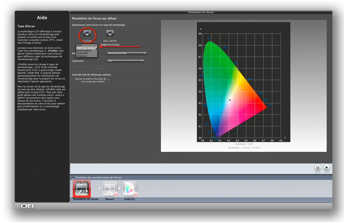Open the Paramètres de l'écran workflow step
Image resolution: width=344 pixels, height=222 pixels.
pyautogui.click(x=82, y=189)
